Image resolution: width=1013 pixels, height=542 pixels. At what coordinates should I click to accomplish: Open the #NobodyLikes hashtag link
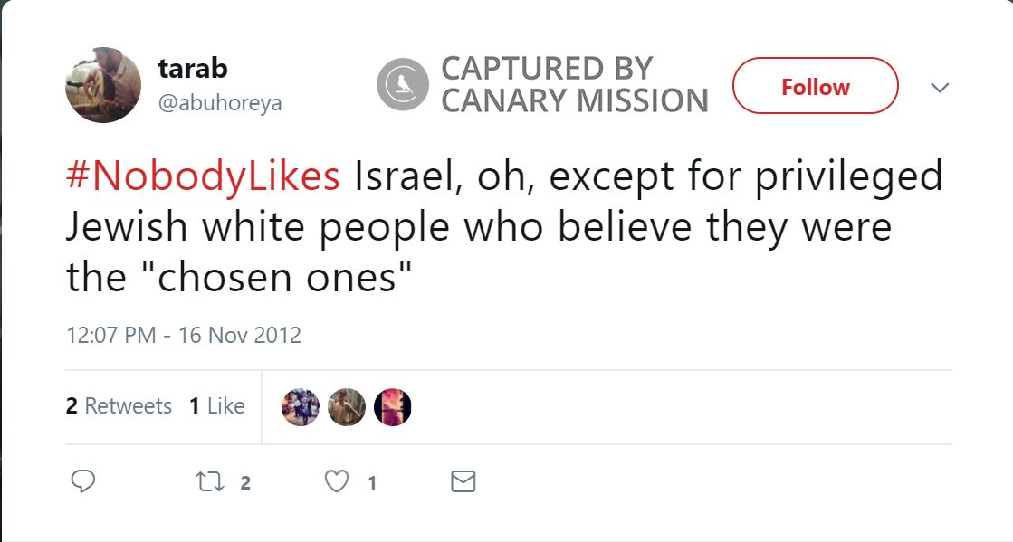click(204, 177)
